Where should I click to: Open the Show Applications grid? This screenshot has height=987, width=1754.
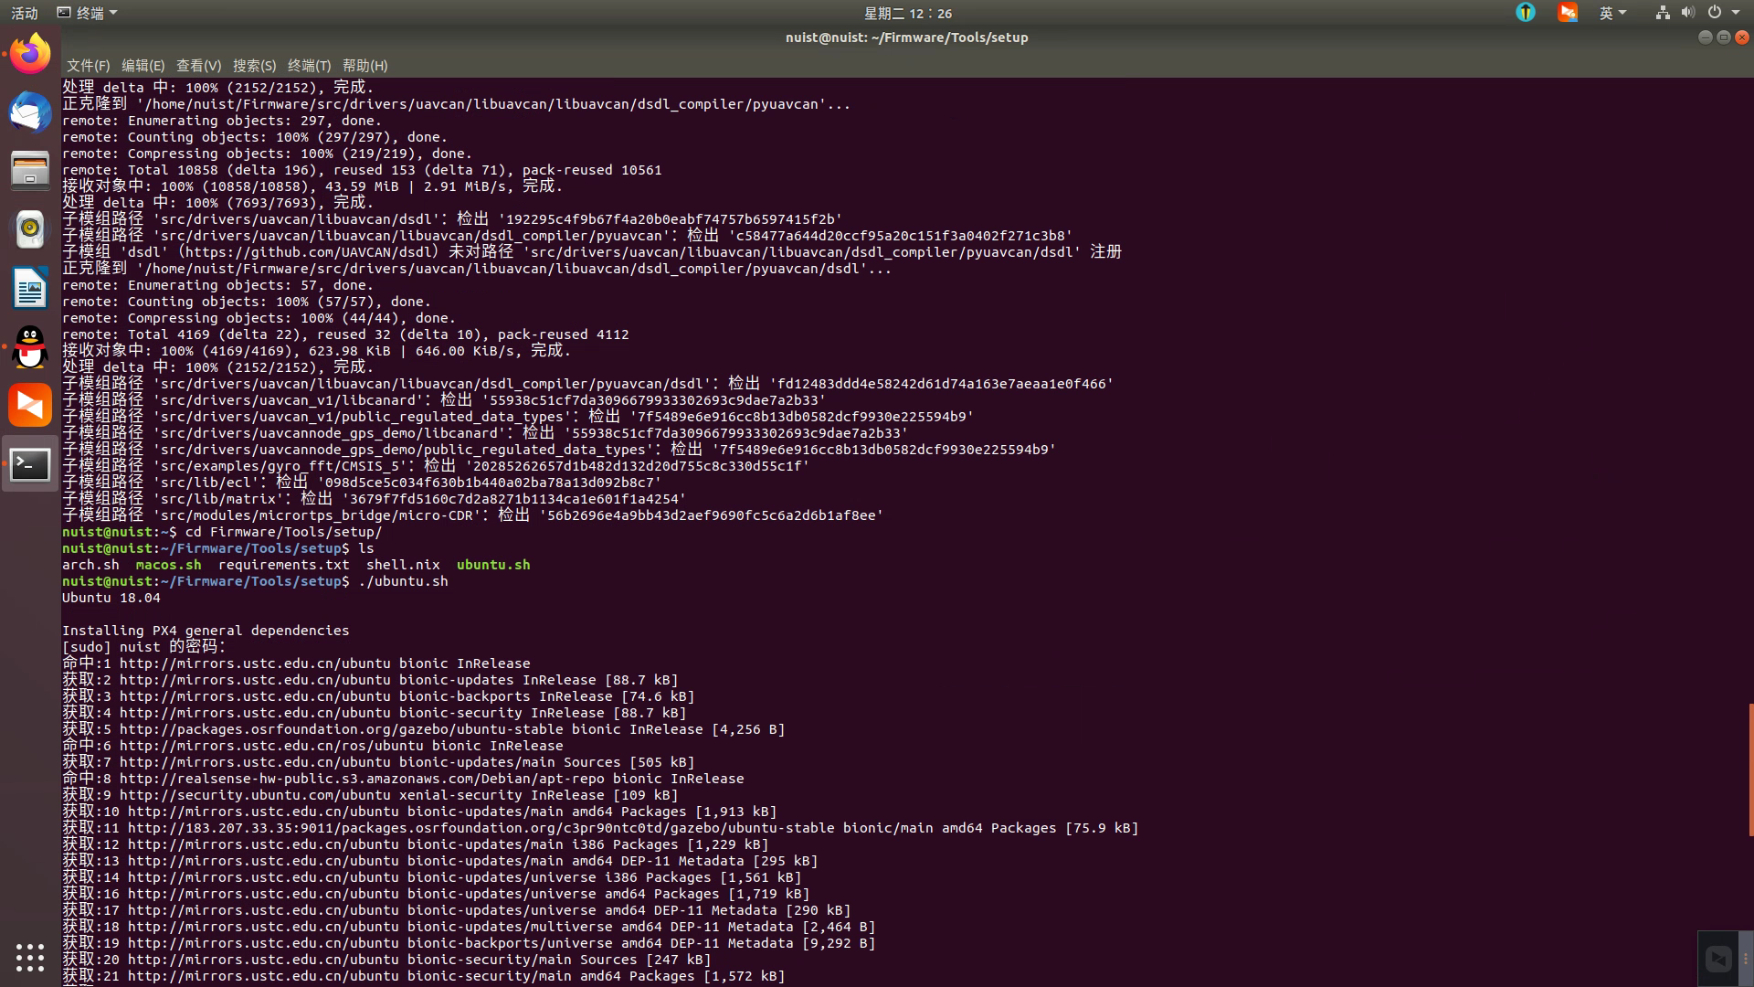point(30,957)
